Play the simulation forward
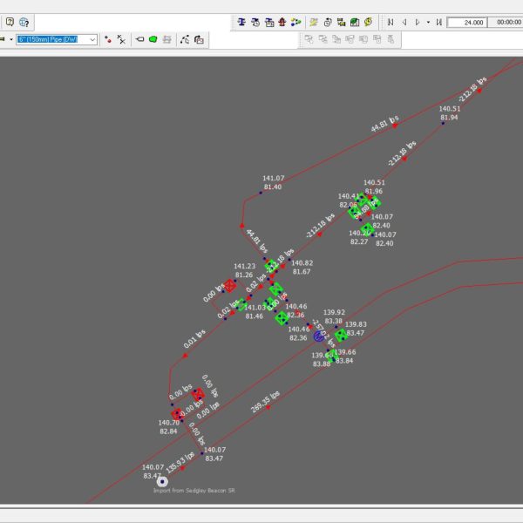 pos(418,21)
